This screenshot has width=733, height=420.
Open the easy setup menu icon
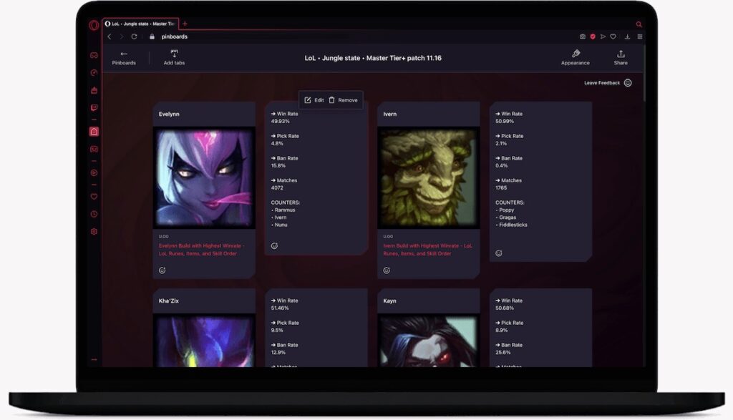[x=640, y=36]
